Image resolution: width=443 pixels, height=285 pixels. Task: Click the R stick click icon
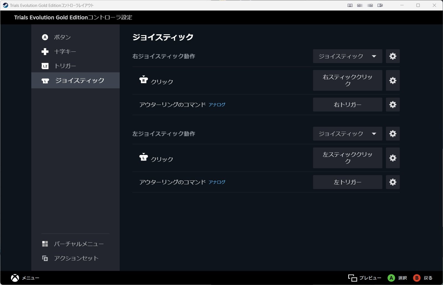pos(144,79)
